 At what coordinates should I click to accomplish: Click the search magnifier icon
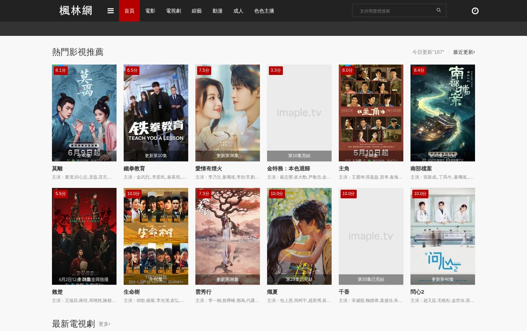click(x=438, y=10)
